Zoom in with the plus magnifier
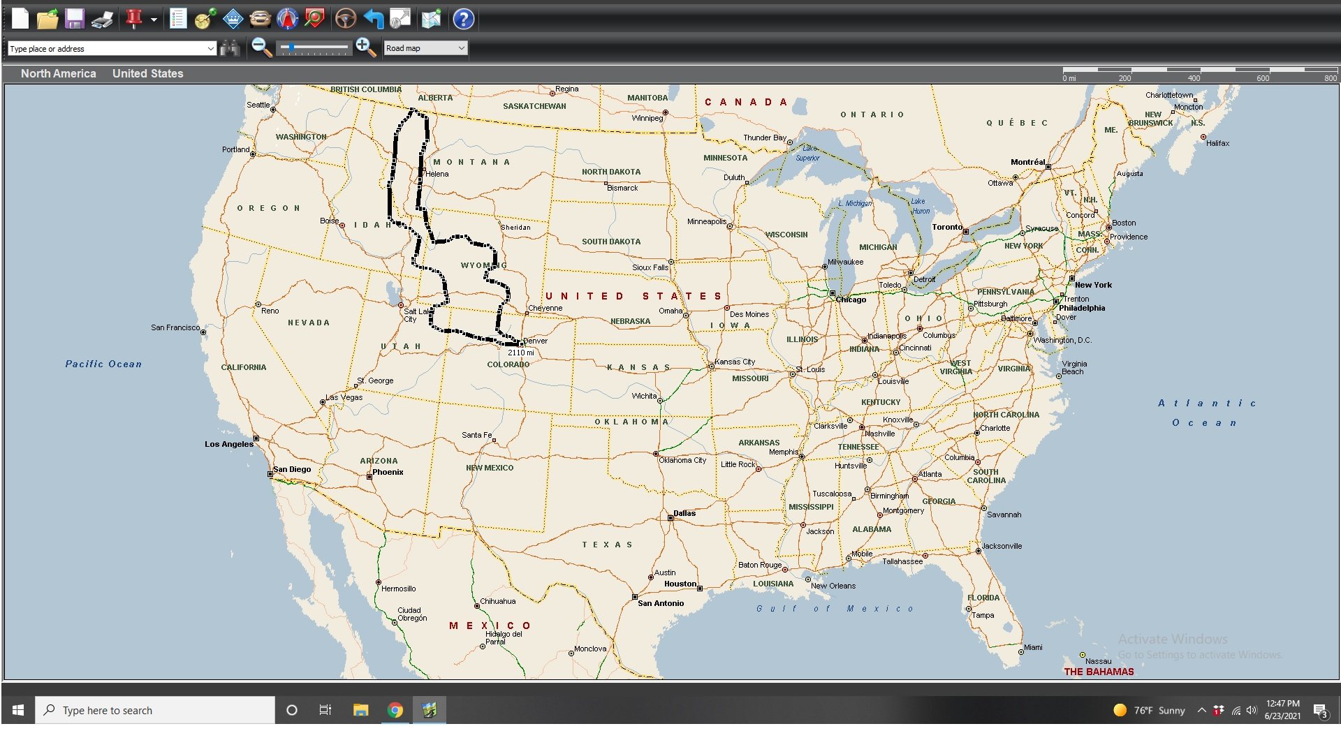Image resolution: width=1341 pixels, height=754 pixels. 365,47
